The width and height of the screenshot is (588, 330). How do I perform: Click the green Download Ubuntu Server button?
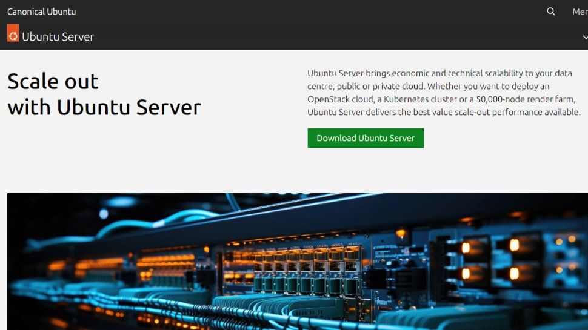[366, 138]
